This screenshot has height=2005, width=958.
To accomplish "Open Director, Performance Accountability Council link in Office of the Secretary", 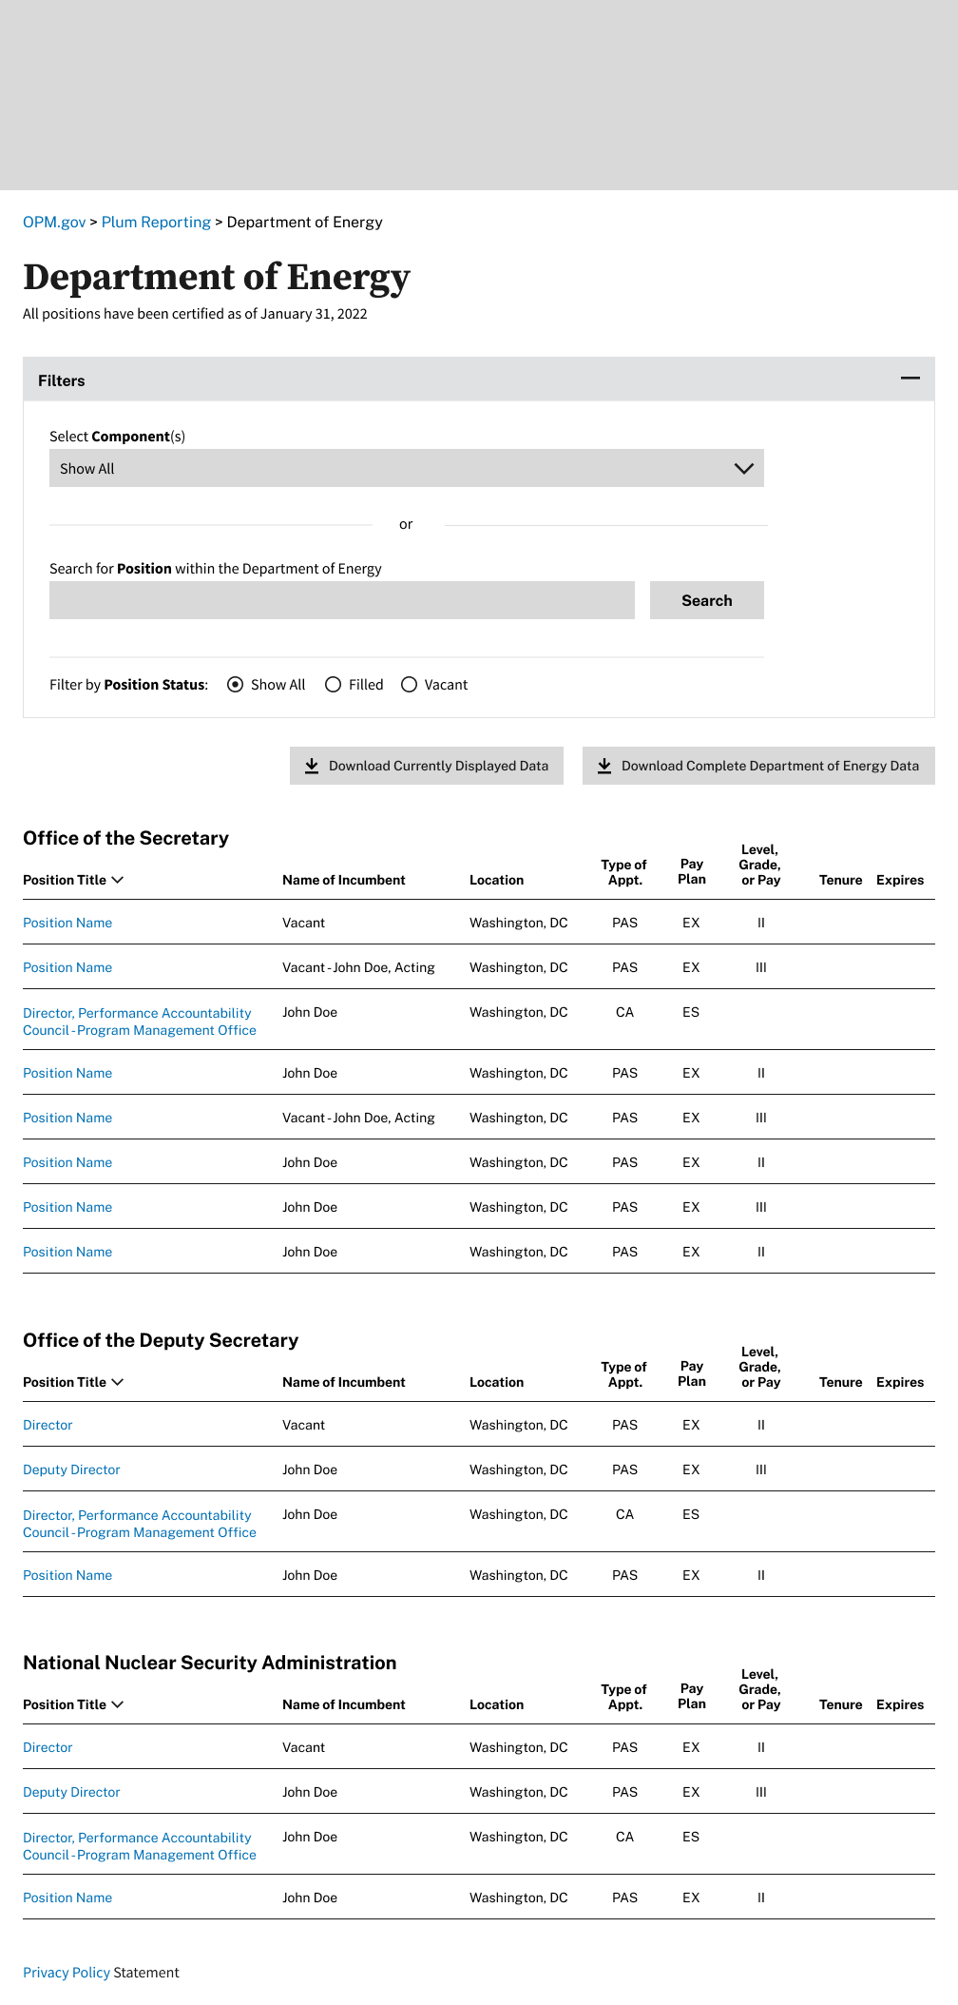I will pos(140,1022).
